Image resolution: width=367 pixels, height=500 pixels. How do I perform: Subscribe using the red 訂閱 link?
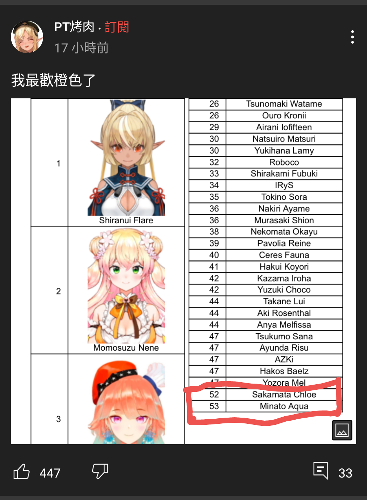(x=117, y=27)
